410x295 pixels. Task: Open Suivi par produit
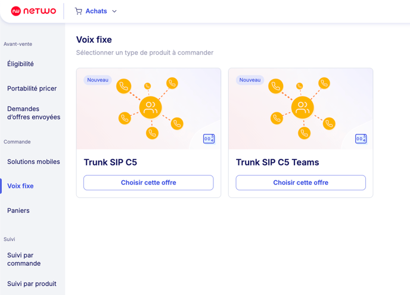click(x=32, y=284)
